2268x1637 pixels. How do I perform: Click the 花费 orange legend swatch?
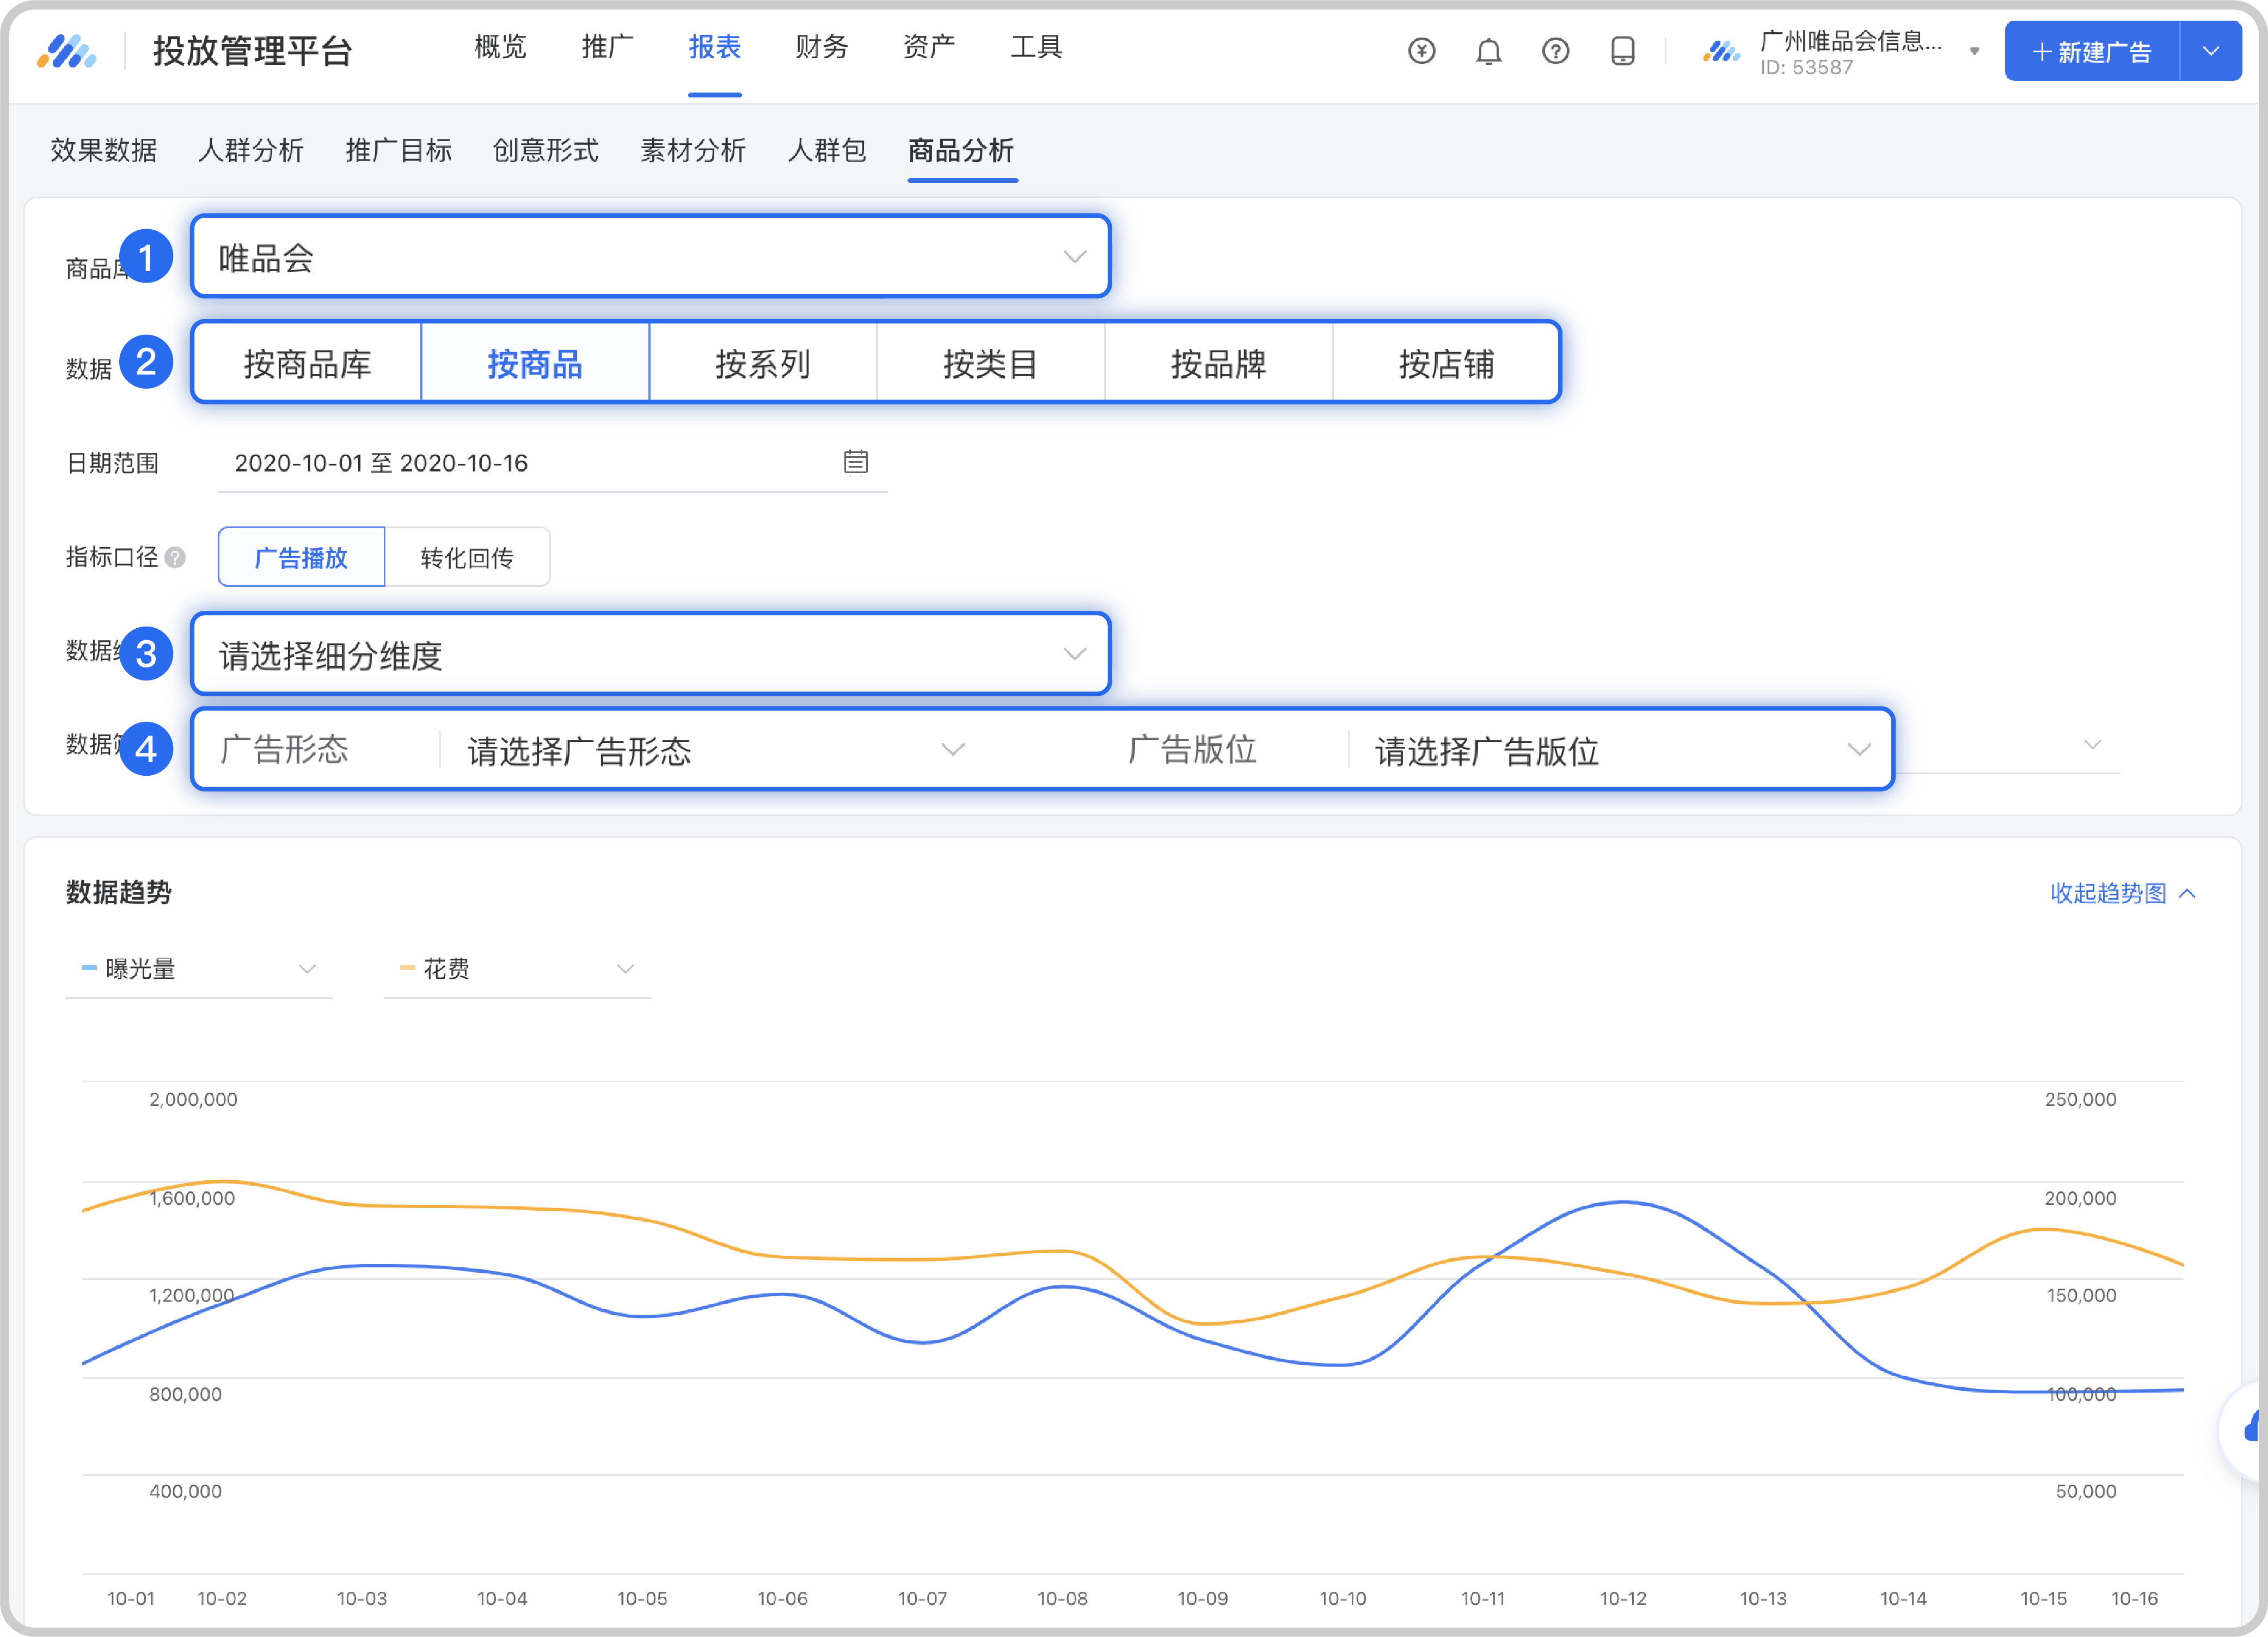[407, 968]
